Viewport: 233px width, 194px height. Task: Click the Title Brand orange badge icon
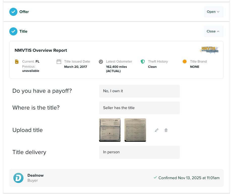click(x=185, y=62)
